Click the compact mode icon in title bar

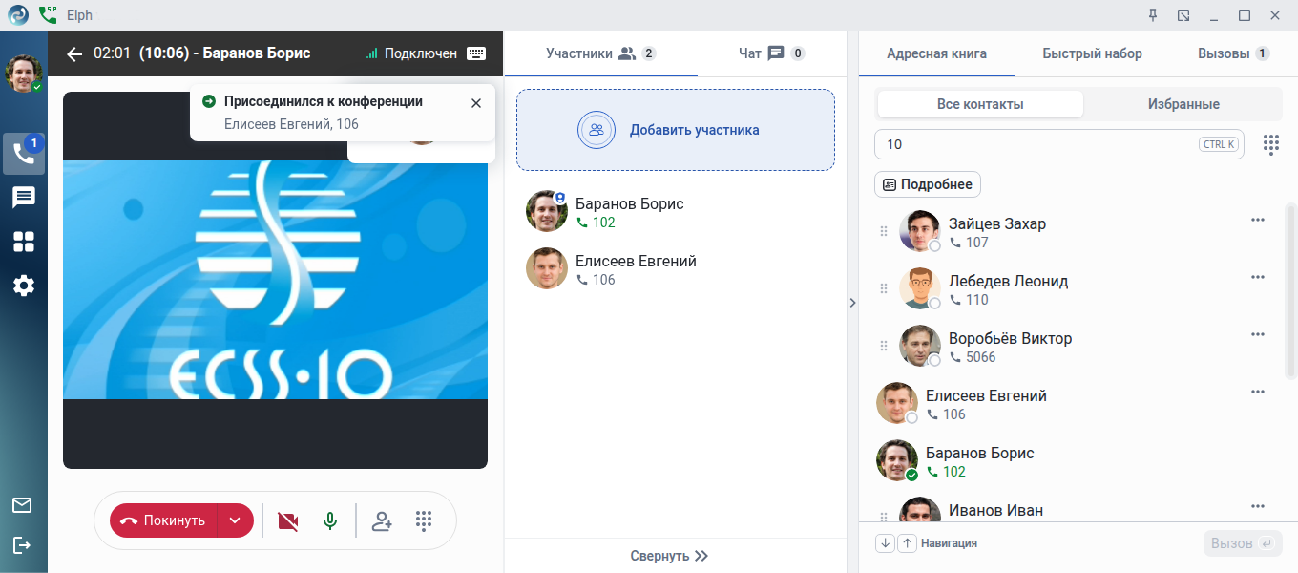coord(1183,15)
